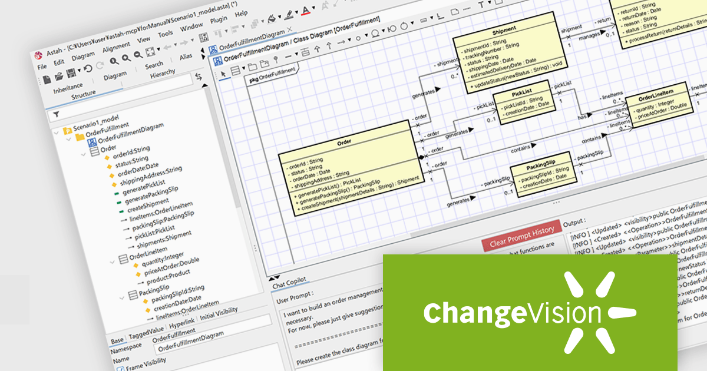Click the red font color A

[305, 11]
